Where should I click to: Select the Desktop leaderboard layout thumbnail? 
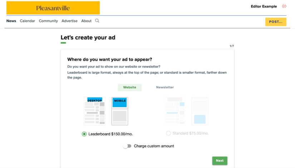(95, 111)
